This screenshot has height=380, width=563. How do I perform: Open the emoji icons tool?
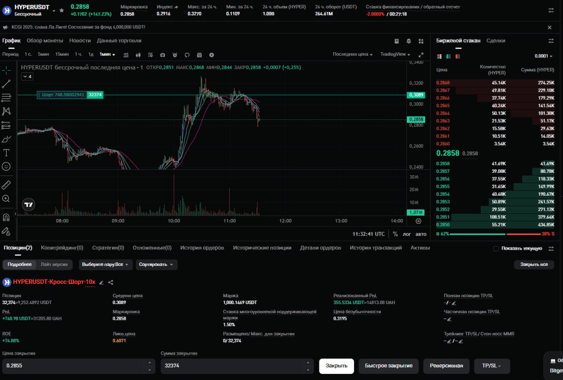pos(6,166)
